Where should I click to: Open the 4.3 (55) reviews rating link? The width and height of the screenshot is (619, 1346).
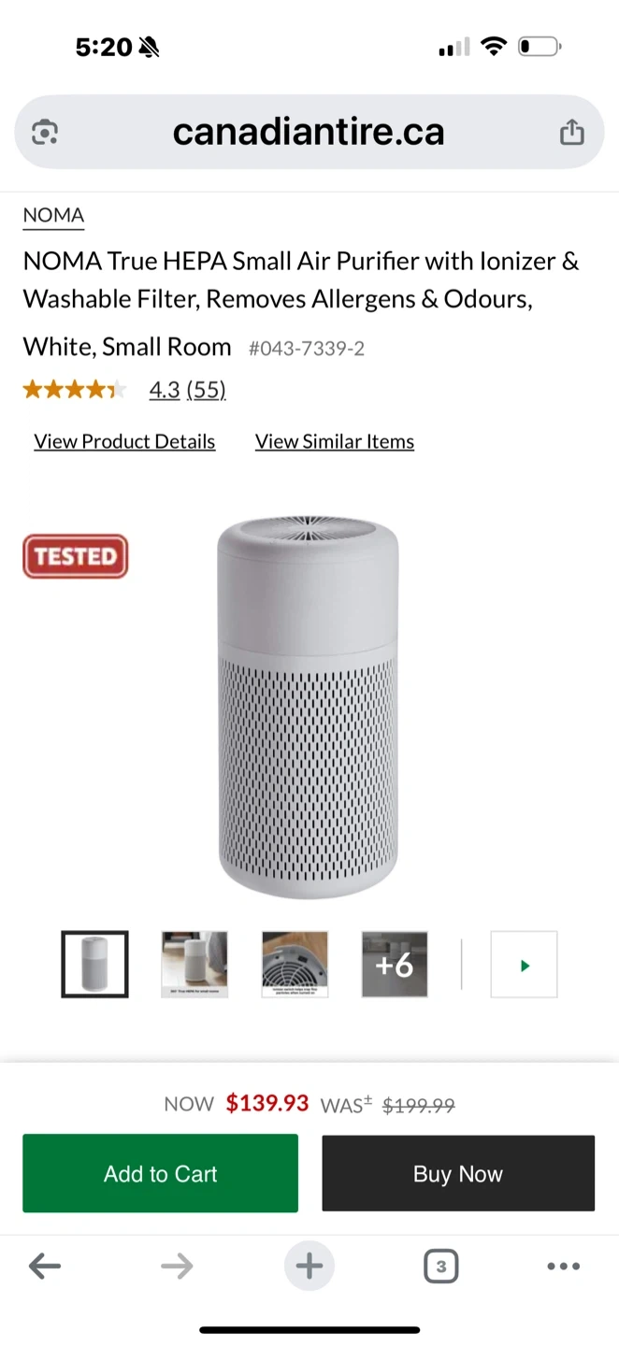(188, 390)
